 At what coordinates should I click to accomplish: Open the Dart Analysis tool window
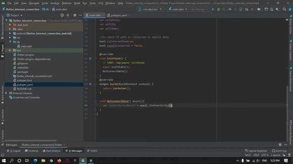(52, 151)
